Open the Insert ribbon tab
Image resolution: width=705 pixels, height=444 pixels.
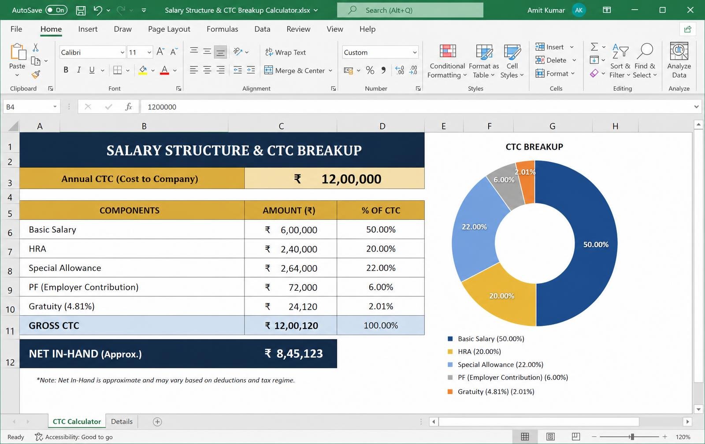[88, 29]
